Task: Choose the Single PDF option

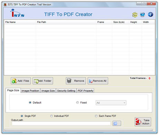Action: click(x=22, y=116)
